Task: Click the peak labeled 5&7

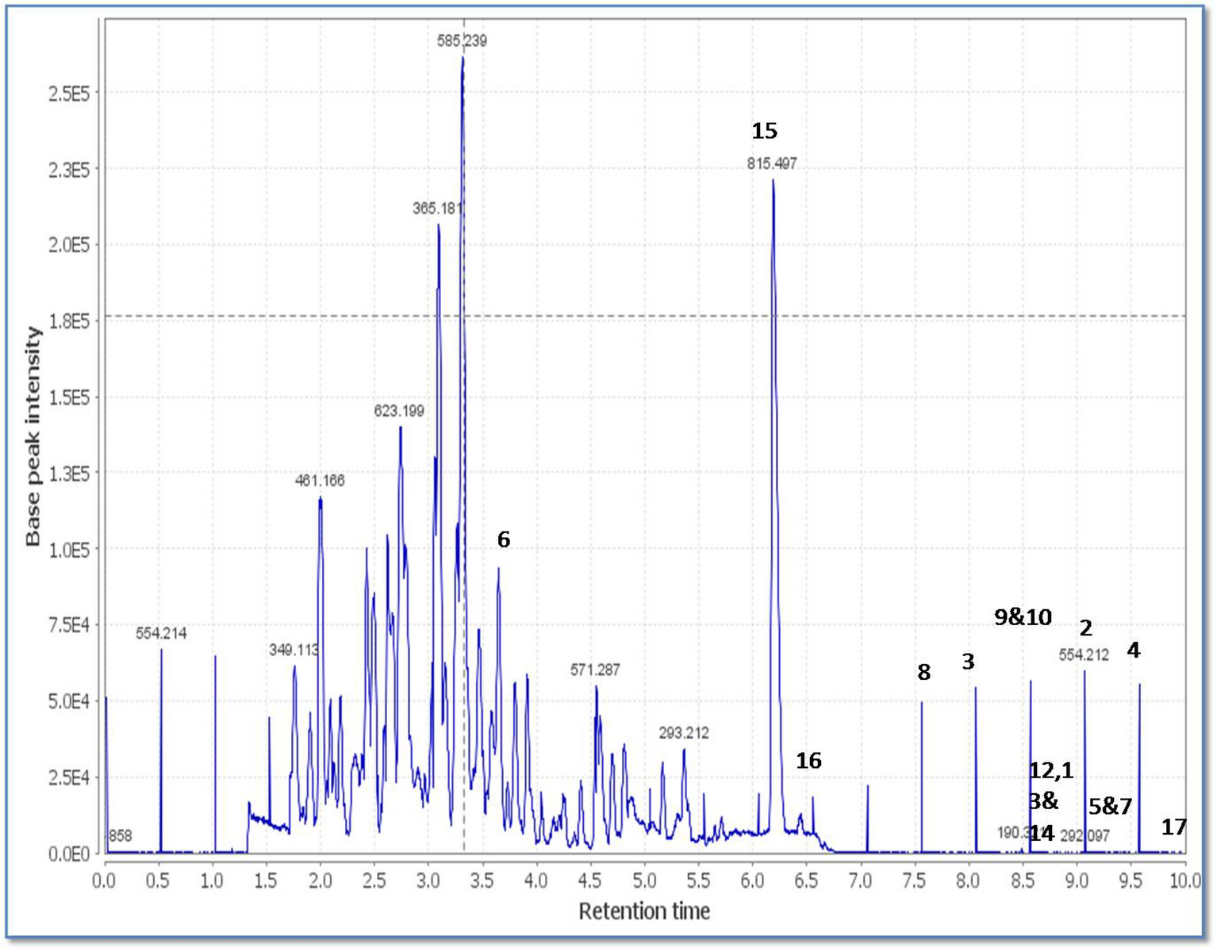Action: click(1110, 805)
